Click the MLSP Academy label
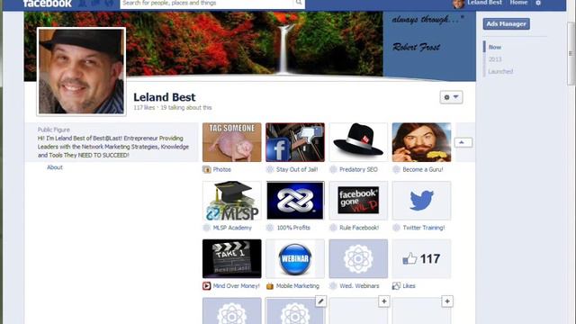The width and height of the screenshot is (576, 324). [x=232, y=228]
